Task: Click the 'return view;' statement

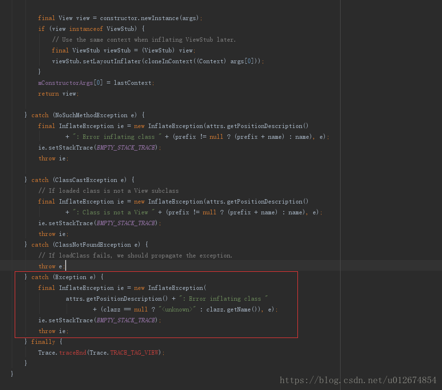Action: [58, 94]
